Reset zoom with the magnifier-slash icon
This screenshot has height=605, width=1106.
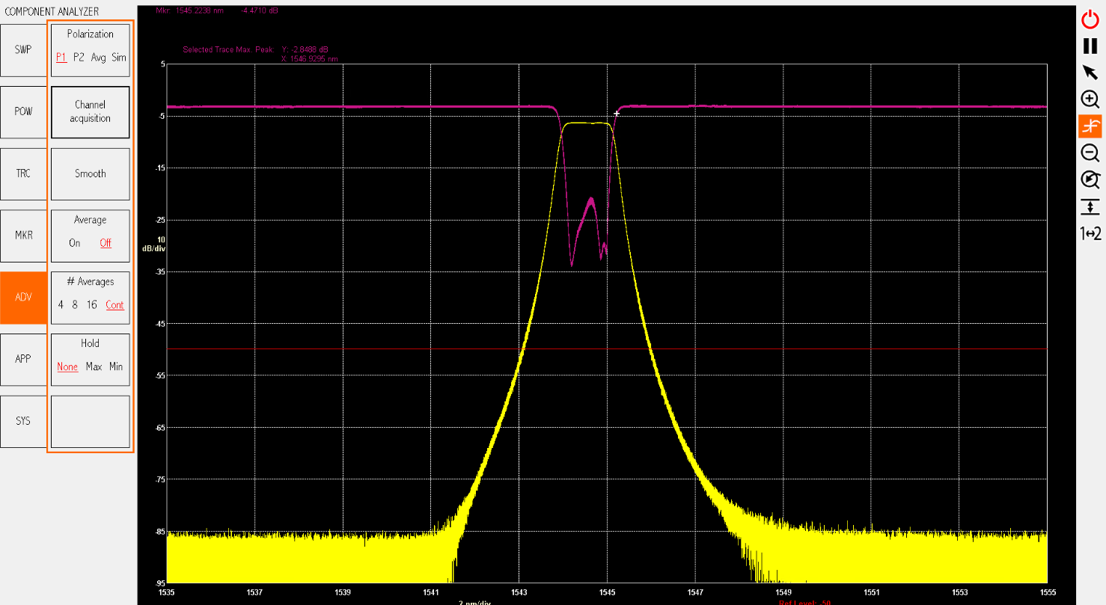[x=1090, y=179]
